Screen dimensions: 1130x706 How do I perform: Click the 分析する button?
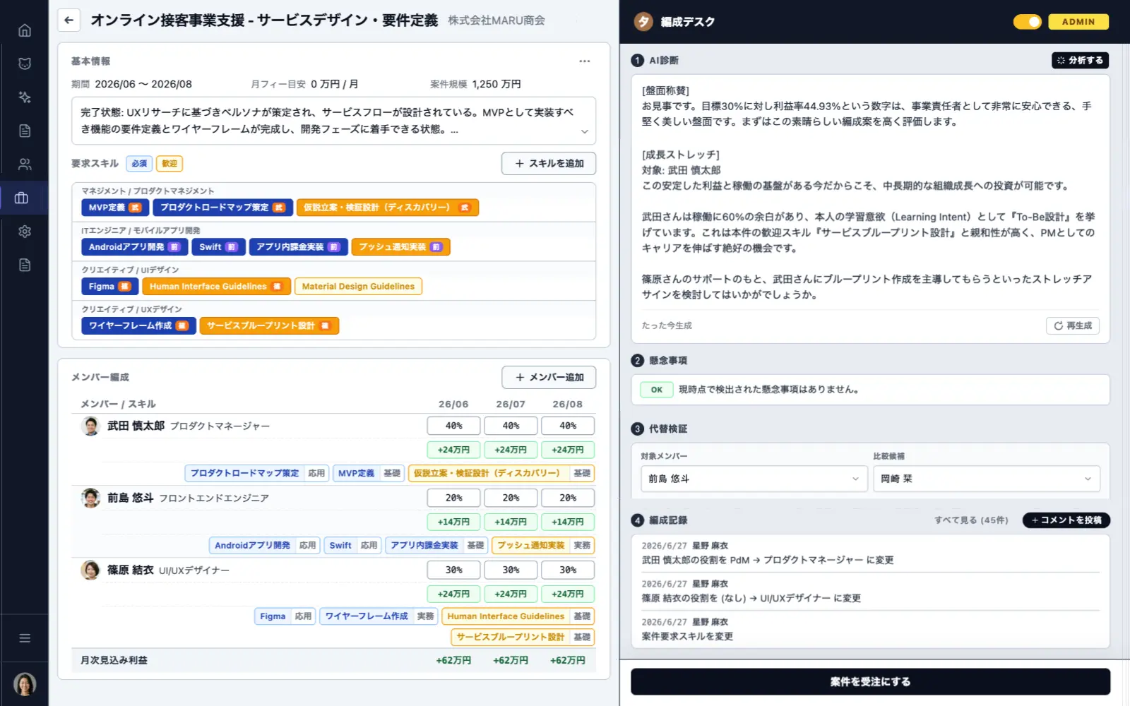pyautogui.click(x=1080, y=61)
